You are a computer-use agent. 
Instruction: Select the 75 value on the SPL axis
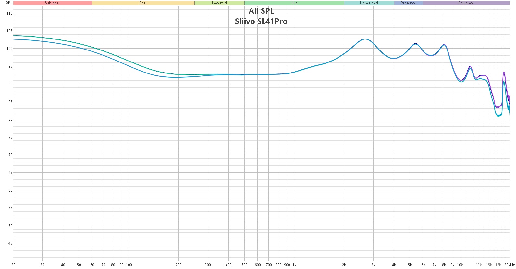(10, 137)
